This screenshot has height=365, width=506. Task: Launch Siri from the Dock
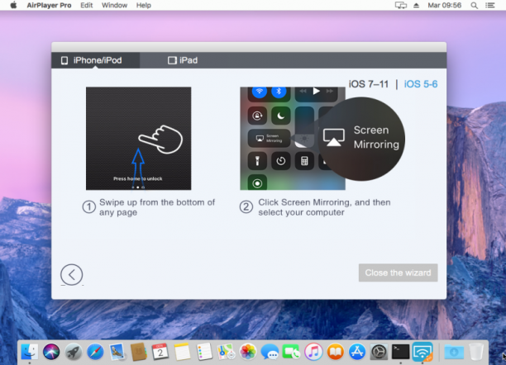(x=51, y=352)
